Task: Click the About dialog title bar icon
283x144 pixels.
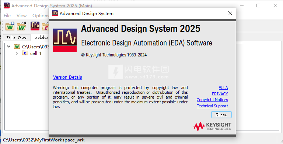Action: pos(55,13)
